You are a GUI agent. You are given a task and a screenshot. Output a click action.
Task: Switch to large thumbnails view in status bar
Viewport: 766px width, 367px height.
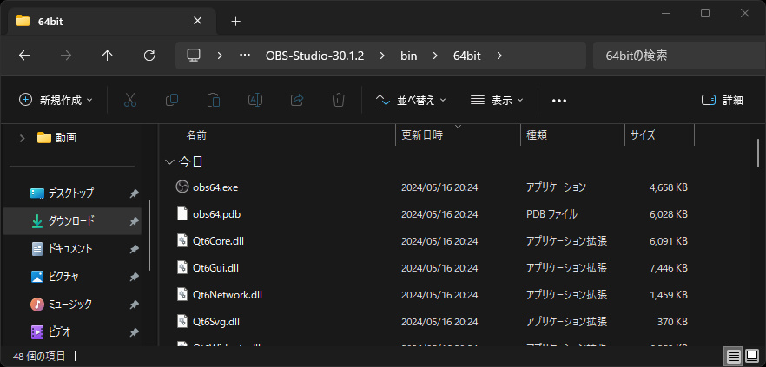tap(751, 357)
